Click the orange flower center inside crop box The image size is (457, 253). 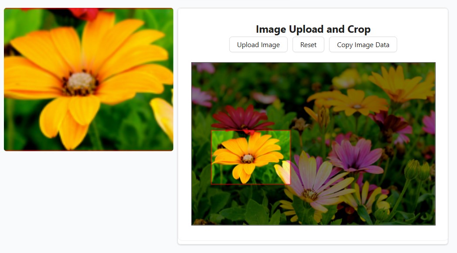pyautogui.click(x=248, y=158)
